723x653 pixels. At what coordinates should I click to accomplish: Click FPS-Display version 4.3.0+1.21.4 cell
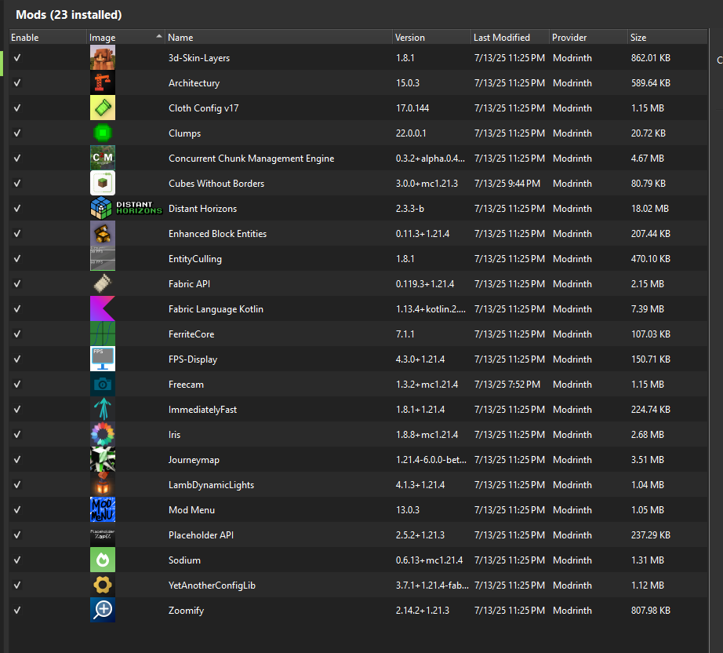click(x=420, y=359)
